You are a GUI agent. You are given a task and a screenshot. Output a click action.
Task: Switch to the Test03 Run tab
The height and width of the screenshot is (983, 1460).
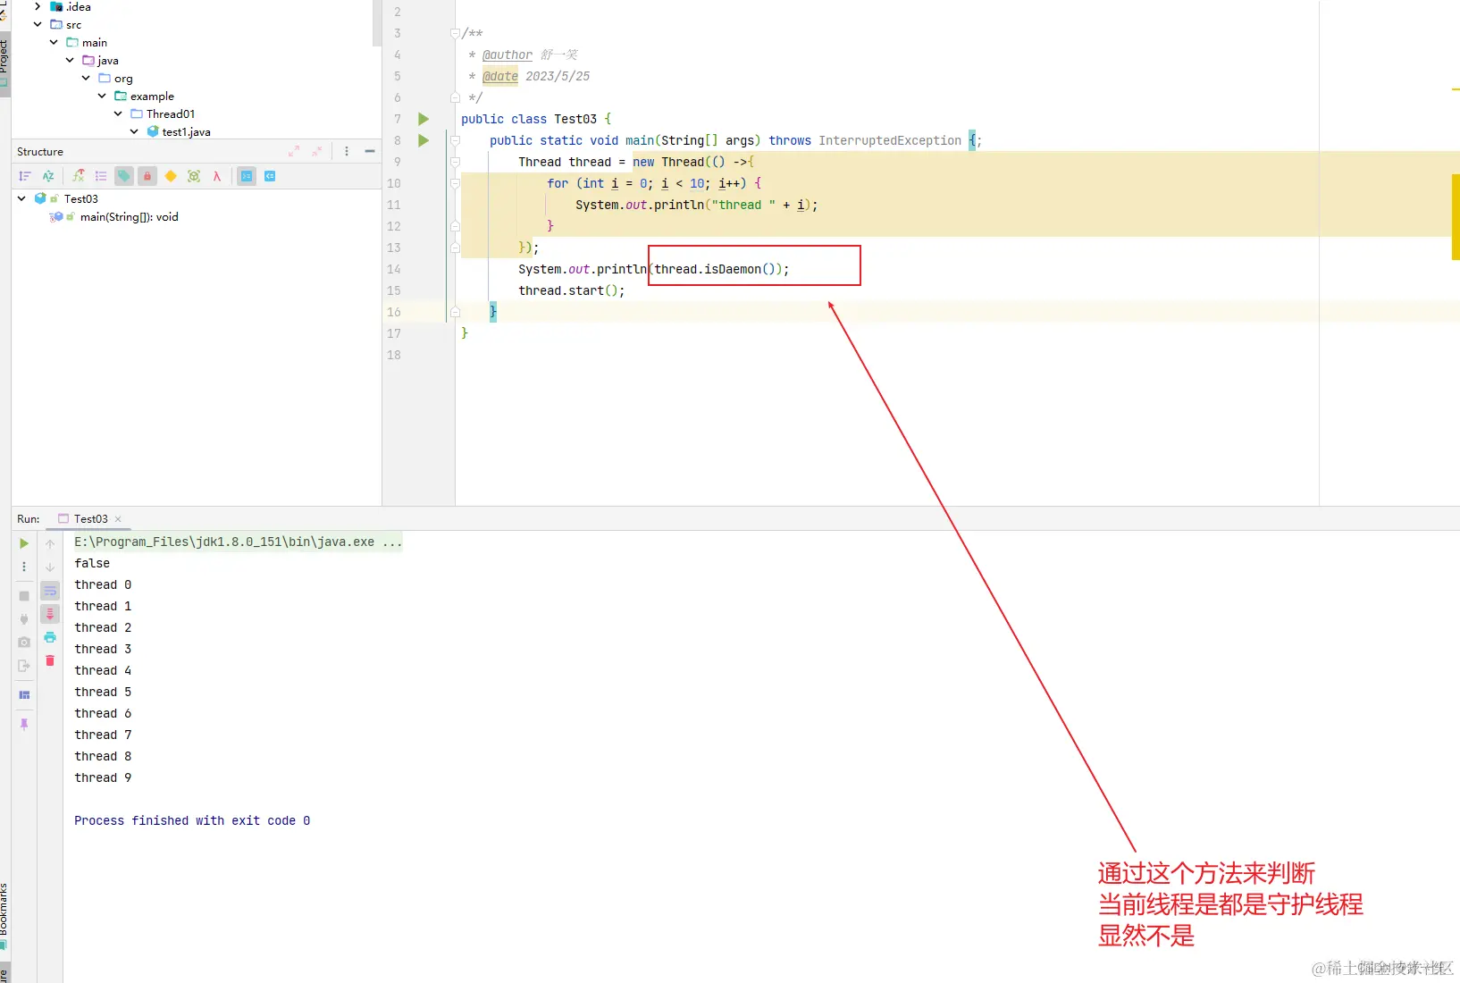pyautogui.click(x=90, y=518)
